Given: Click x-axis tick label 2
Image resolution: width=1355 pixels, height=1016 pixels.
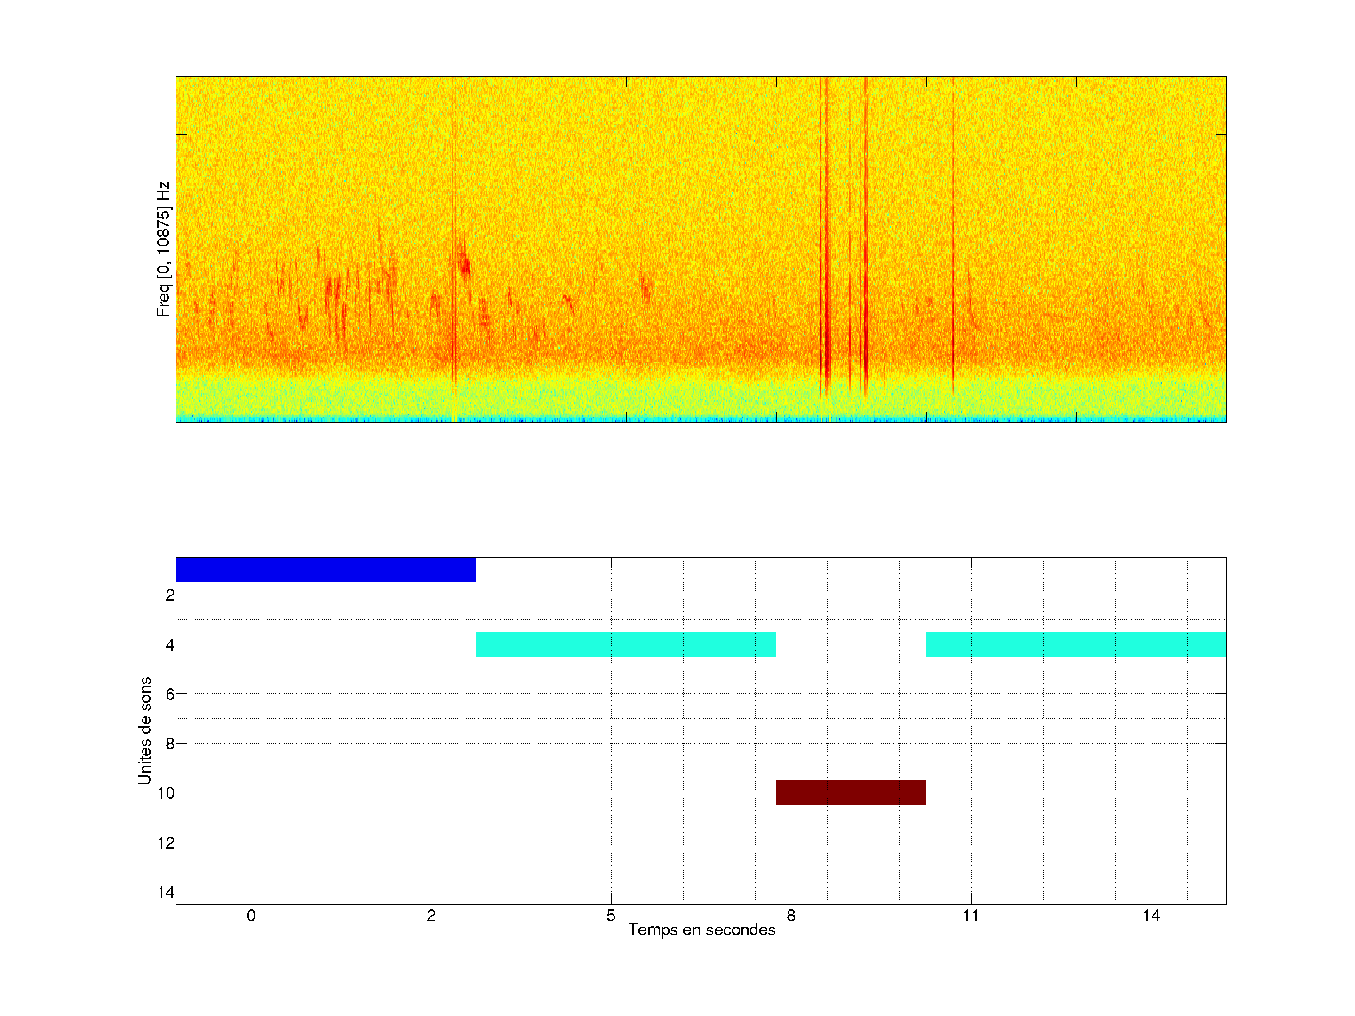Looking at the screenshot, I should tap(431, 915).
